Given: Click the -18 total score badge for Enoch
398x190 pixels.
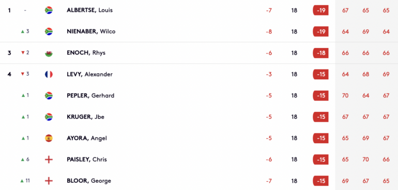Looking at the screenshot, I should click(x=320, y=53).
